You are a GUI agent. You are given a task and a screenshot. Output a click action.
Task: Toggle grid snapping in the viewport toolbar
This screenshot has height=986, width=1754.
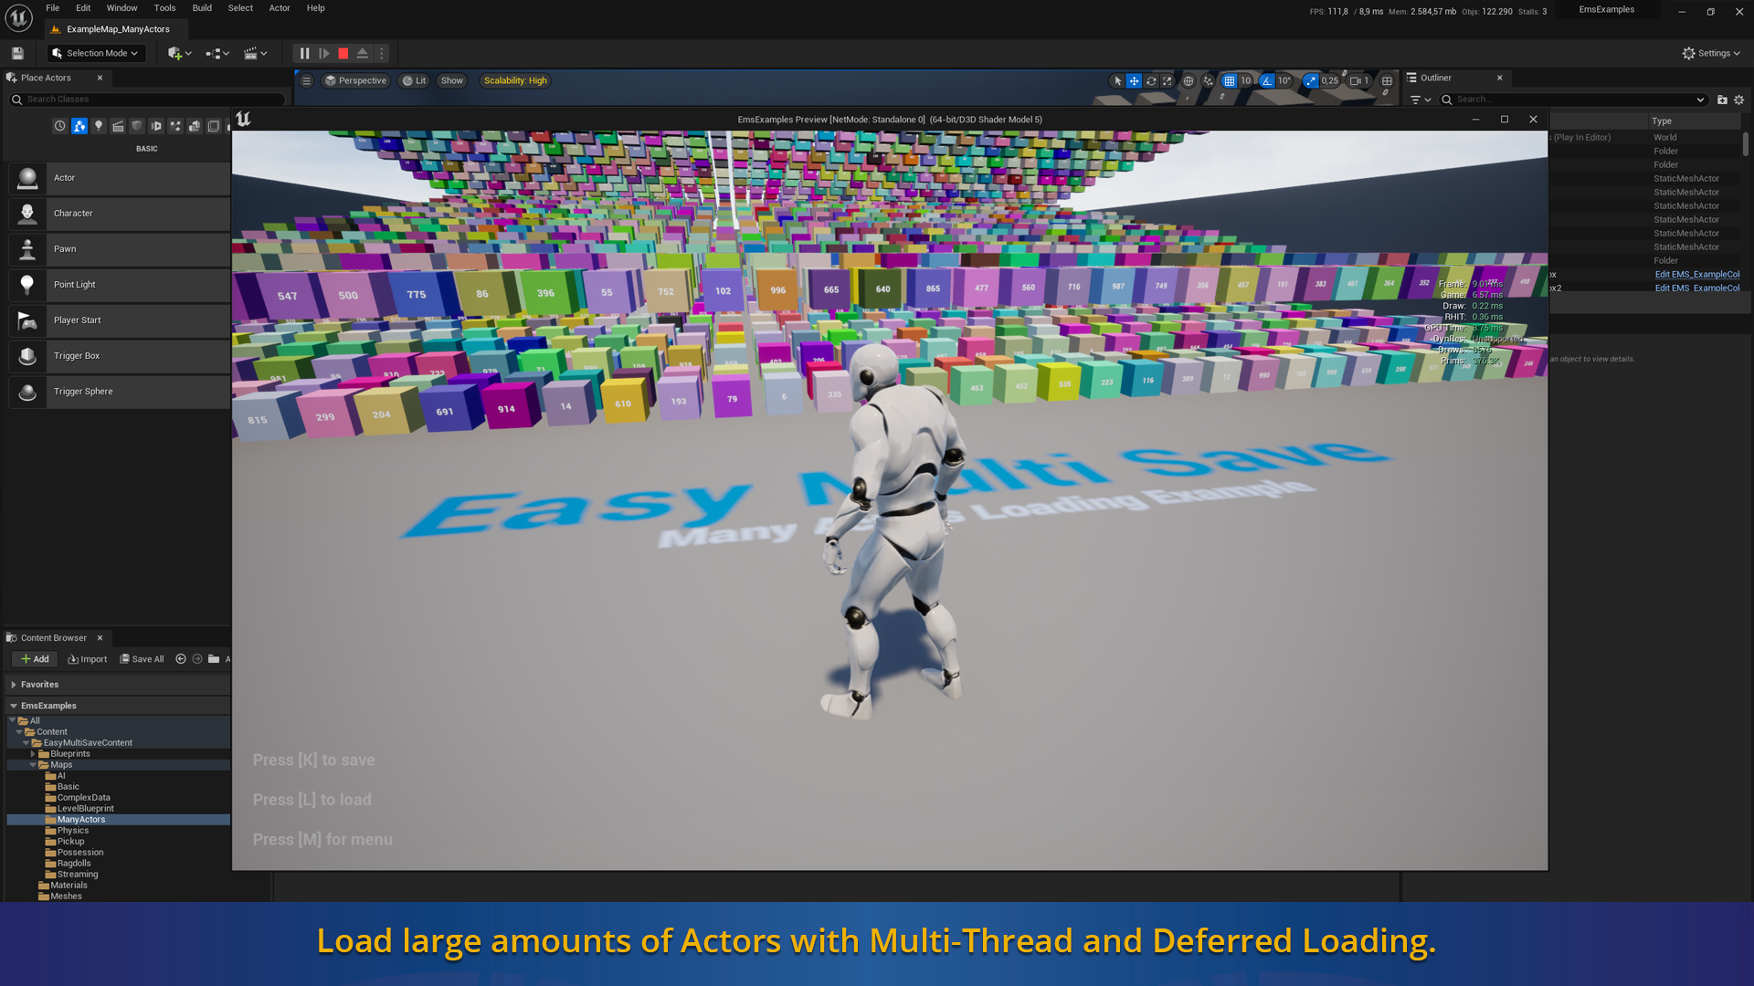pyautogui.click(x=1230, y=81)
